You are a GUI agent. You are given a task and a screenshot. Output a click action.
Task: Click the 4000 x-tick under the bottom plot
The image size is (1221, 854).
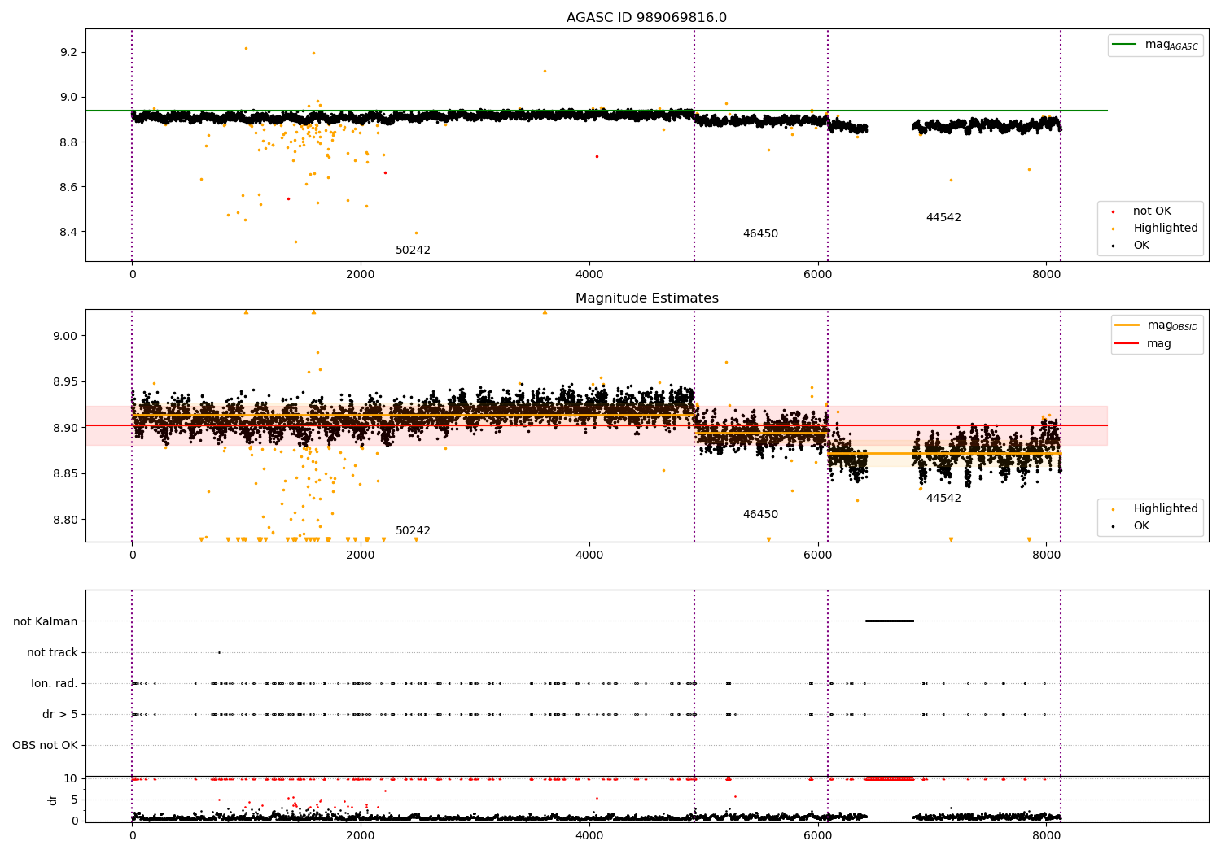[x=589, y=835]
